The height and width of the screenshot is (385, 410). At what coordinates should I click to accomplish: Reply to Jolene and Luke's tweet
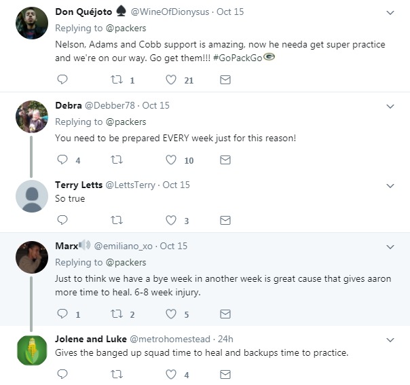point(62,374)
